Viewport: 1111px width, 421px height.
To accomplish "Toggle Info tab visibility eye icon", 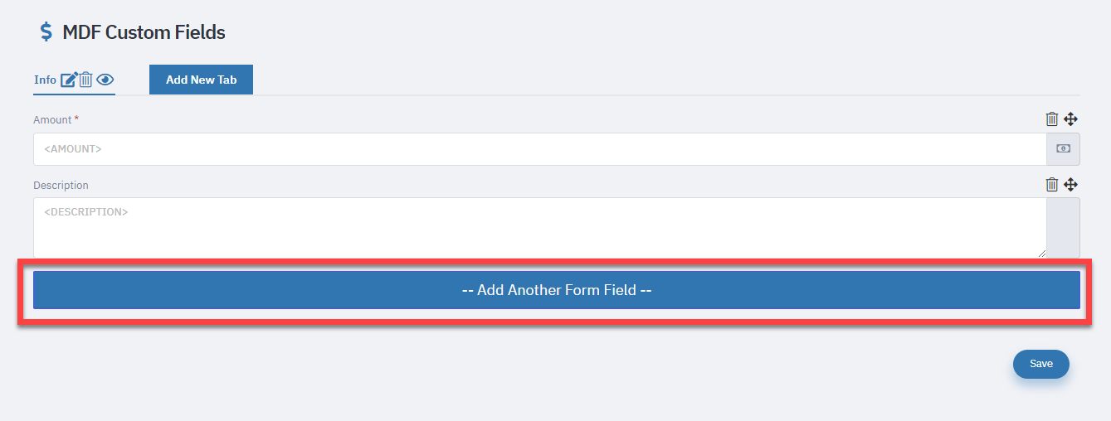I will coord(105,80).
